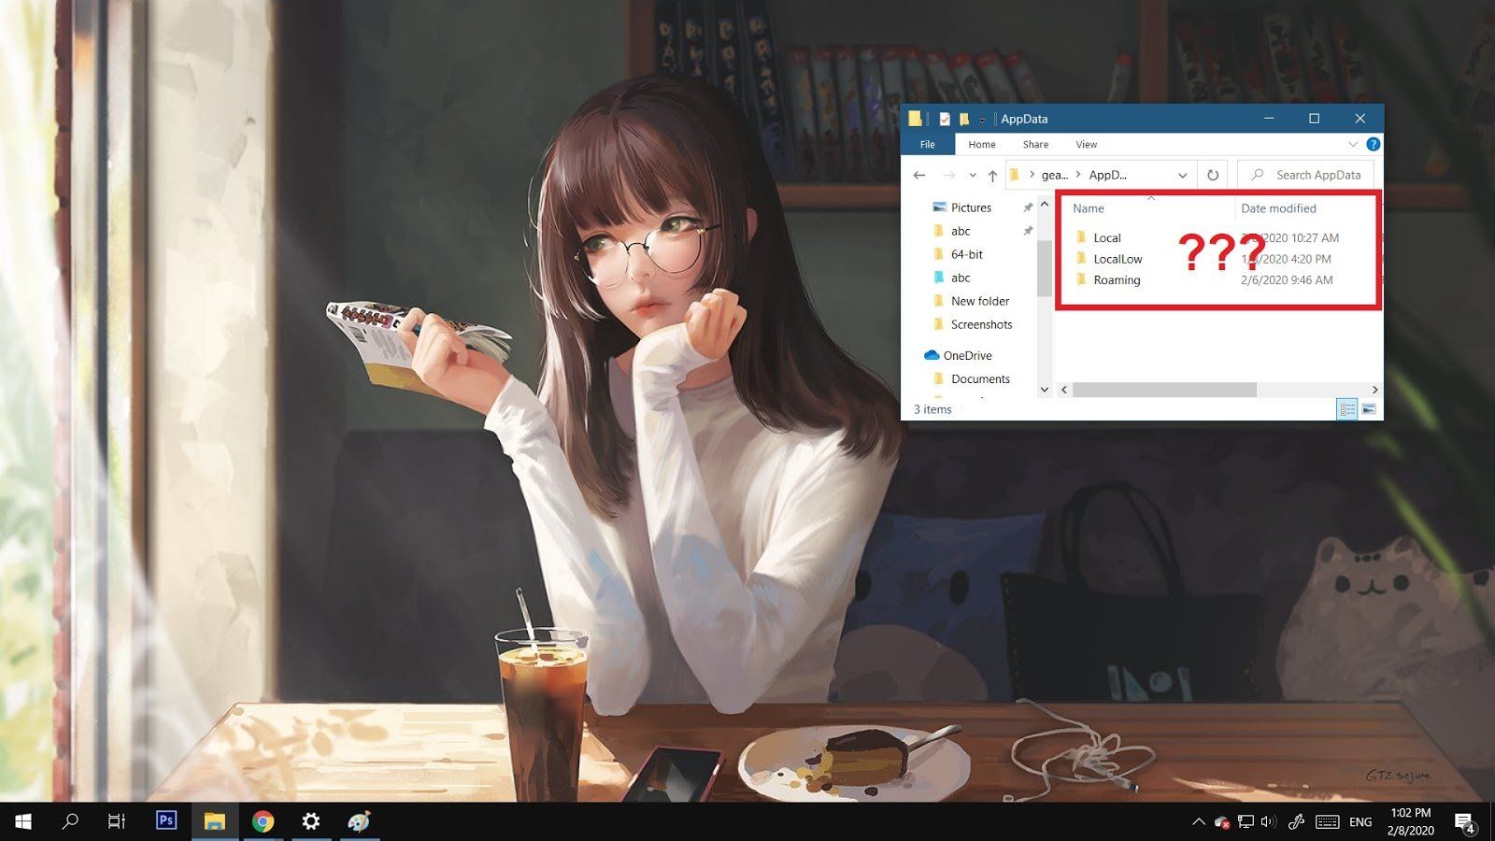Viewport: 1495px width, 841px height.
Task: Open network status tray icon
Action: tap(1246, 822)
